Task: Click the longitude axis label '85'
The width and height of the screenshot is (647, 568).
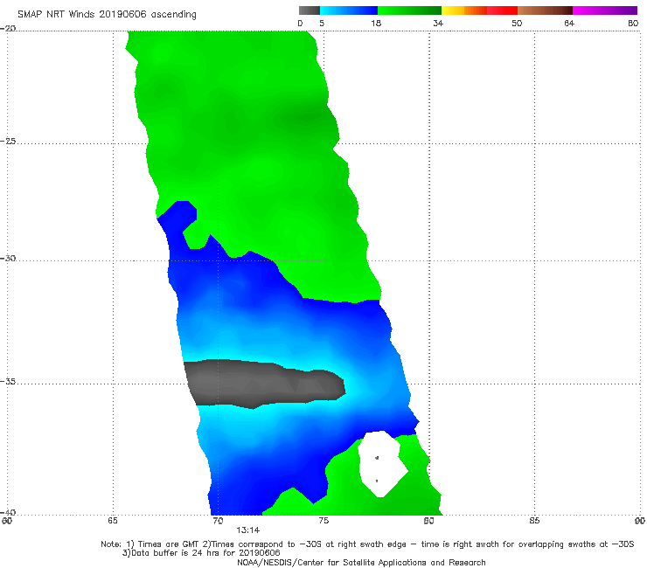Action: pyautogui.click(x=534, y=521)
